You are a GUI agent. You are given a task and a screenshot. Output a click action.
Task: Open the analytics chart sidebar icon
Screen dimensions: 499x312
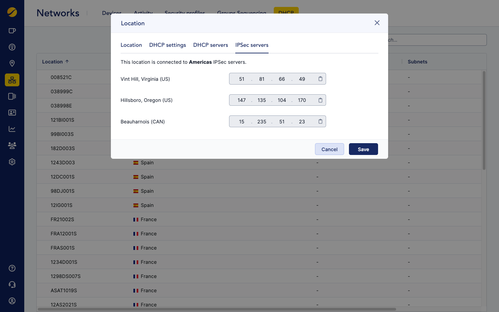[x=12, y=129]
